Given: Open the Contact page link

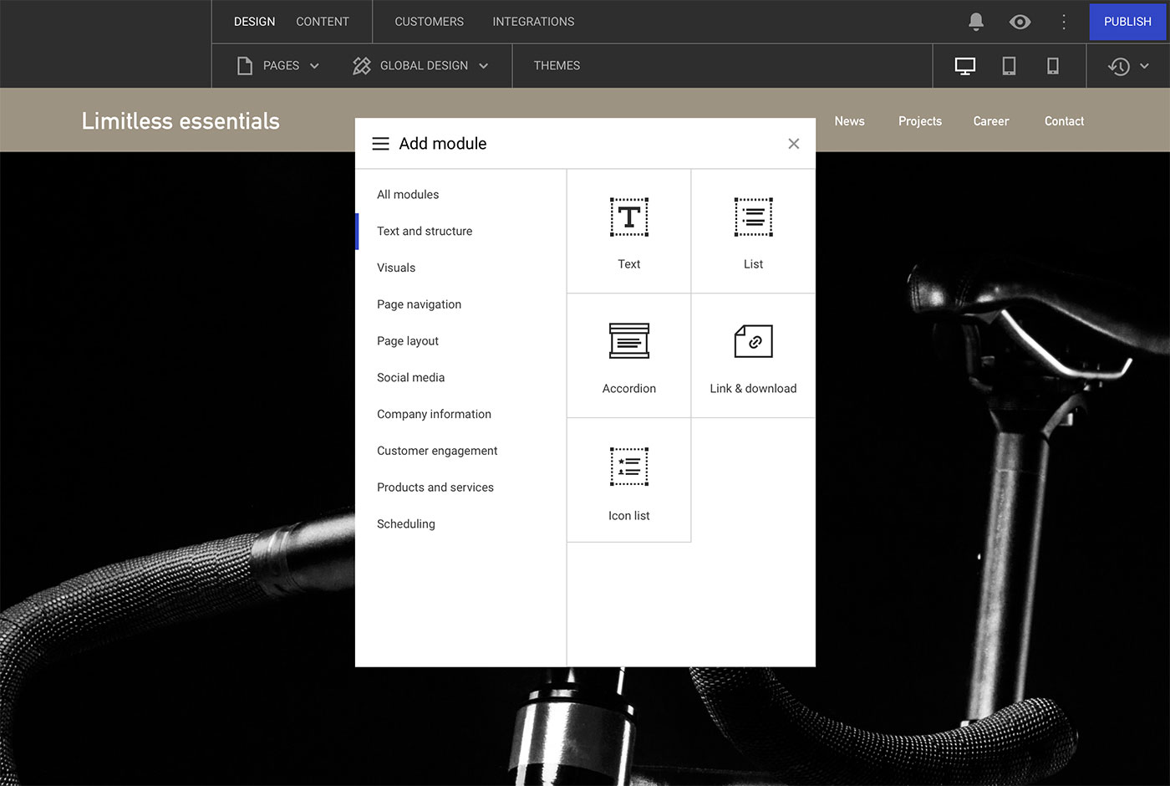Looking at the screenshot, I should click(1064, 121).
